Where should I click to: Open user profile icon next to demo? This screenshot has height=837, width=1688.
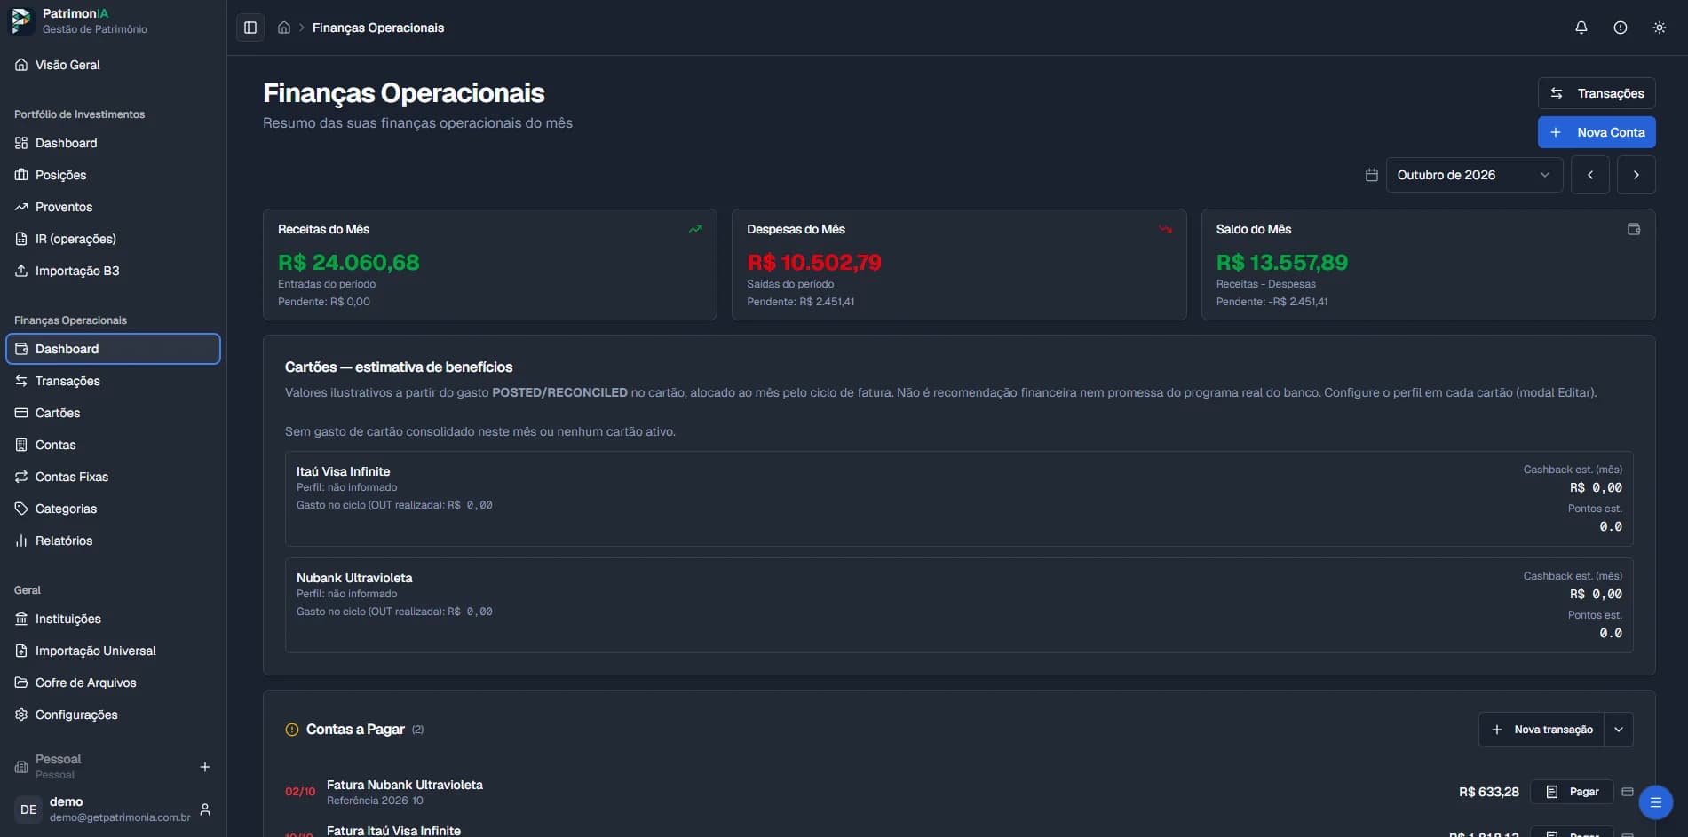pyautogui.click(x=205, y=809)
